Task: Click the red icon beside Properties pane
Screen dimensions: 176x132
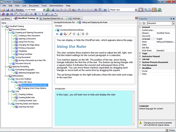Action: (x=136, y=18)
